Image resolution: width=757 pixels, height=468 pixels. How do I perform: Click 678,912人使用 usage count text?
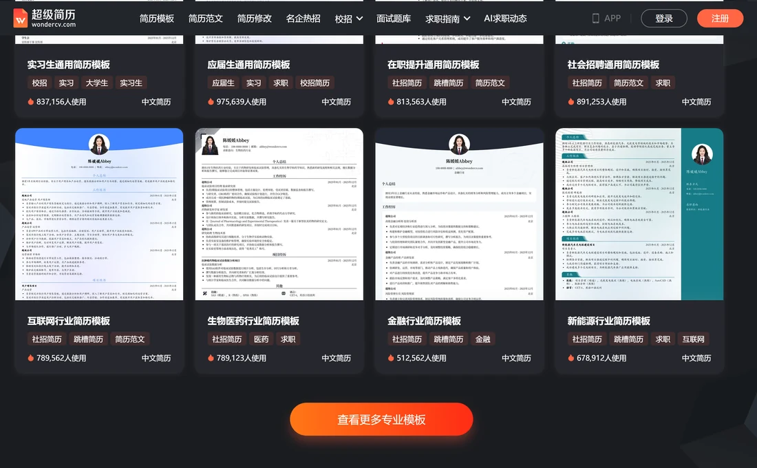tap(601, 358)
